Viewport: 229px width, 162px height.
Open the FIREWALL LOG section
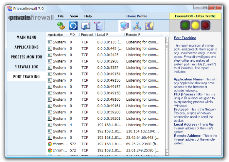coord(26,67)
